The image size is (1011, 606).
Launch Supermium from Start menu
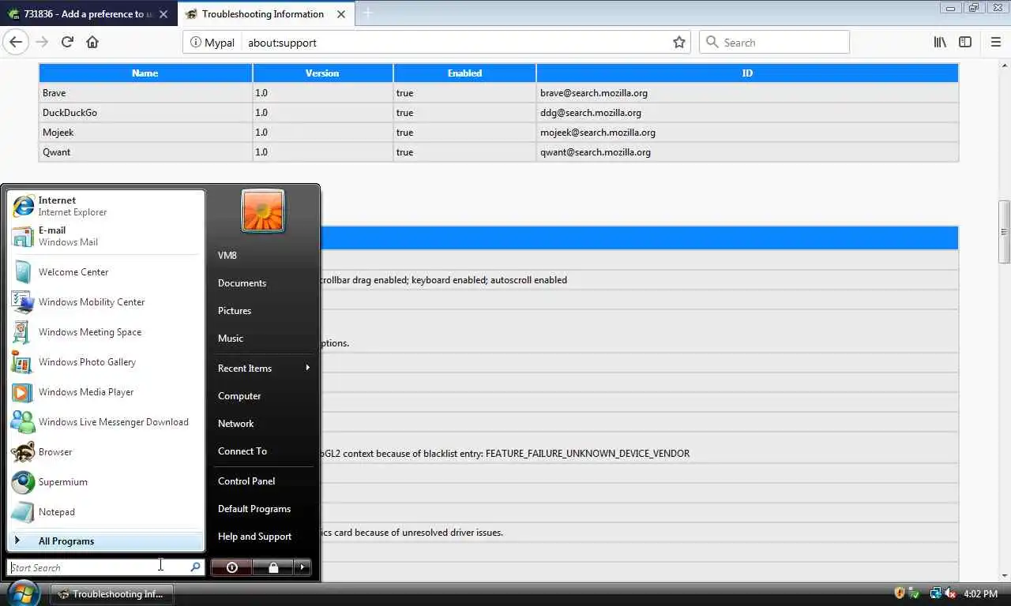pos(106,482)
